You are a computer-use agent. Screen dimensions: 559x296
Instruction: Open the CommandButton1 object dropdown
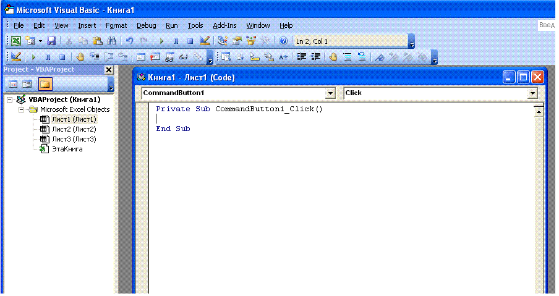(x=330, y=93)
